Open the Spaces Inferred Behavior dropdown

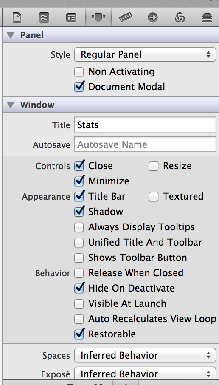pos(145,355)
